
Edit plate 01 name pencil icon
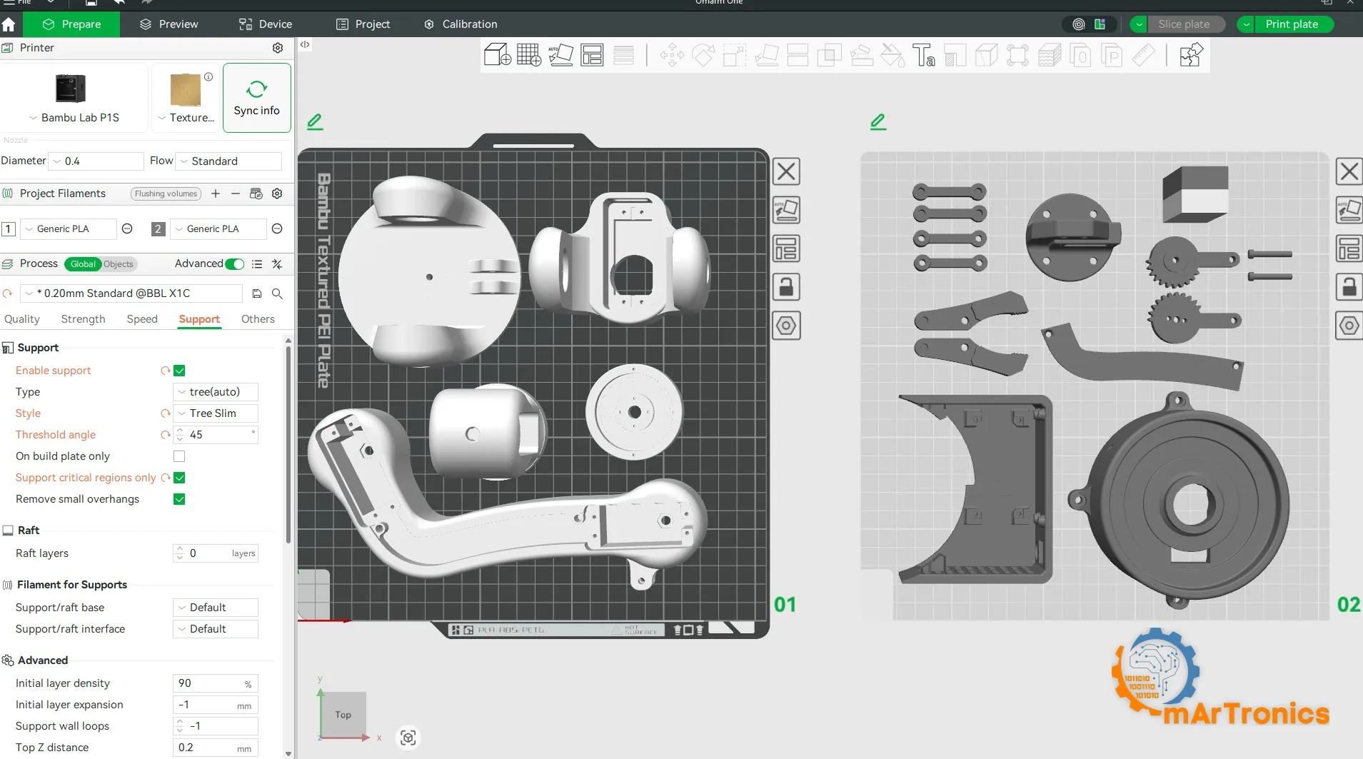pos(315,121)
